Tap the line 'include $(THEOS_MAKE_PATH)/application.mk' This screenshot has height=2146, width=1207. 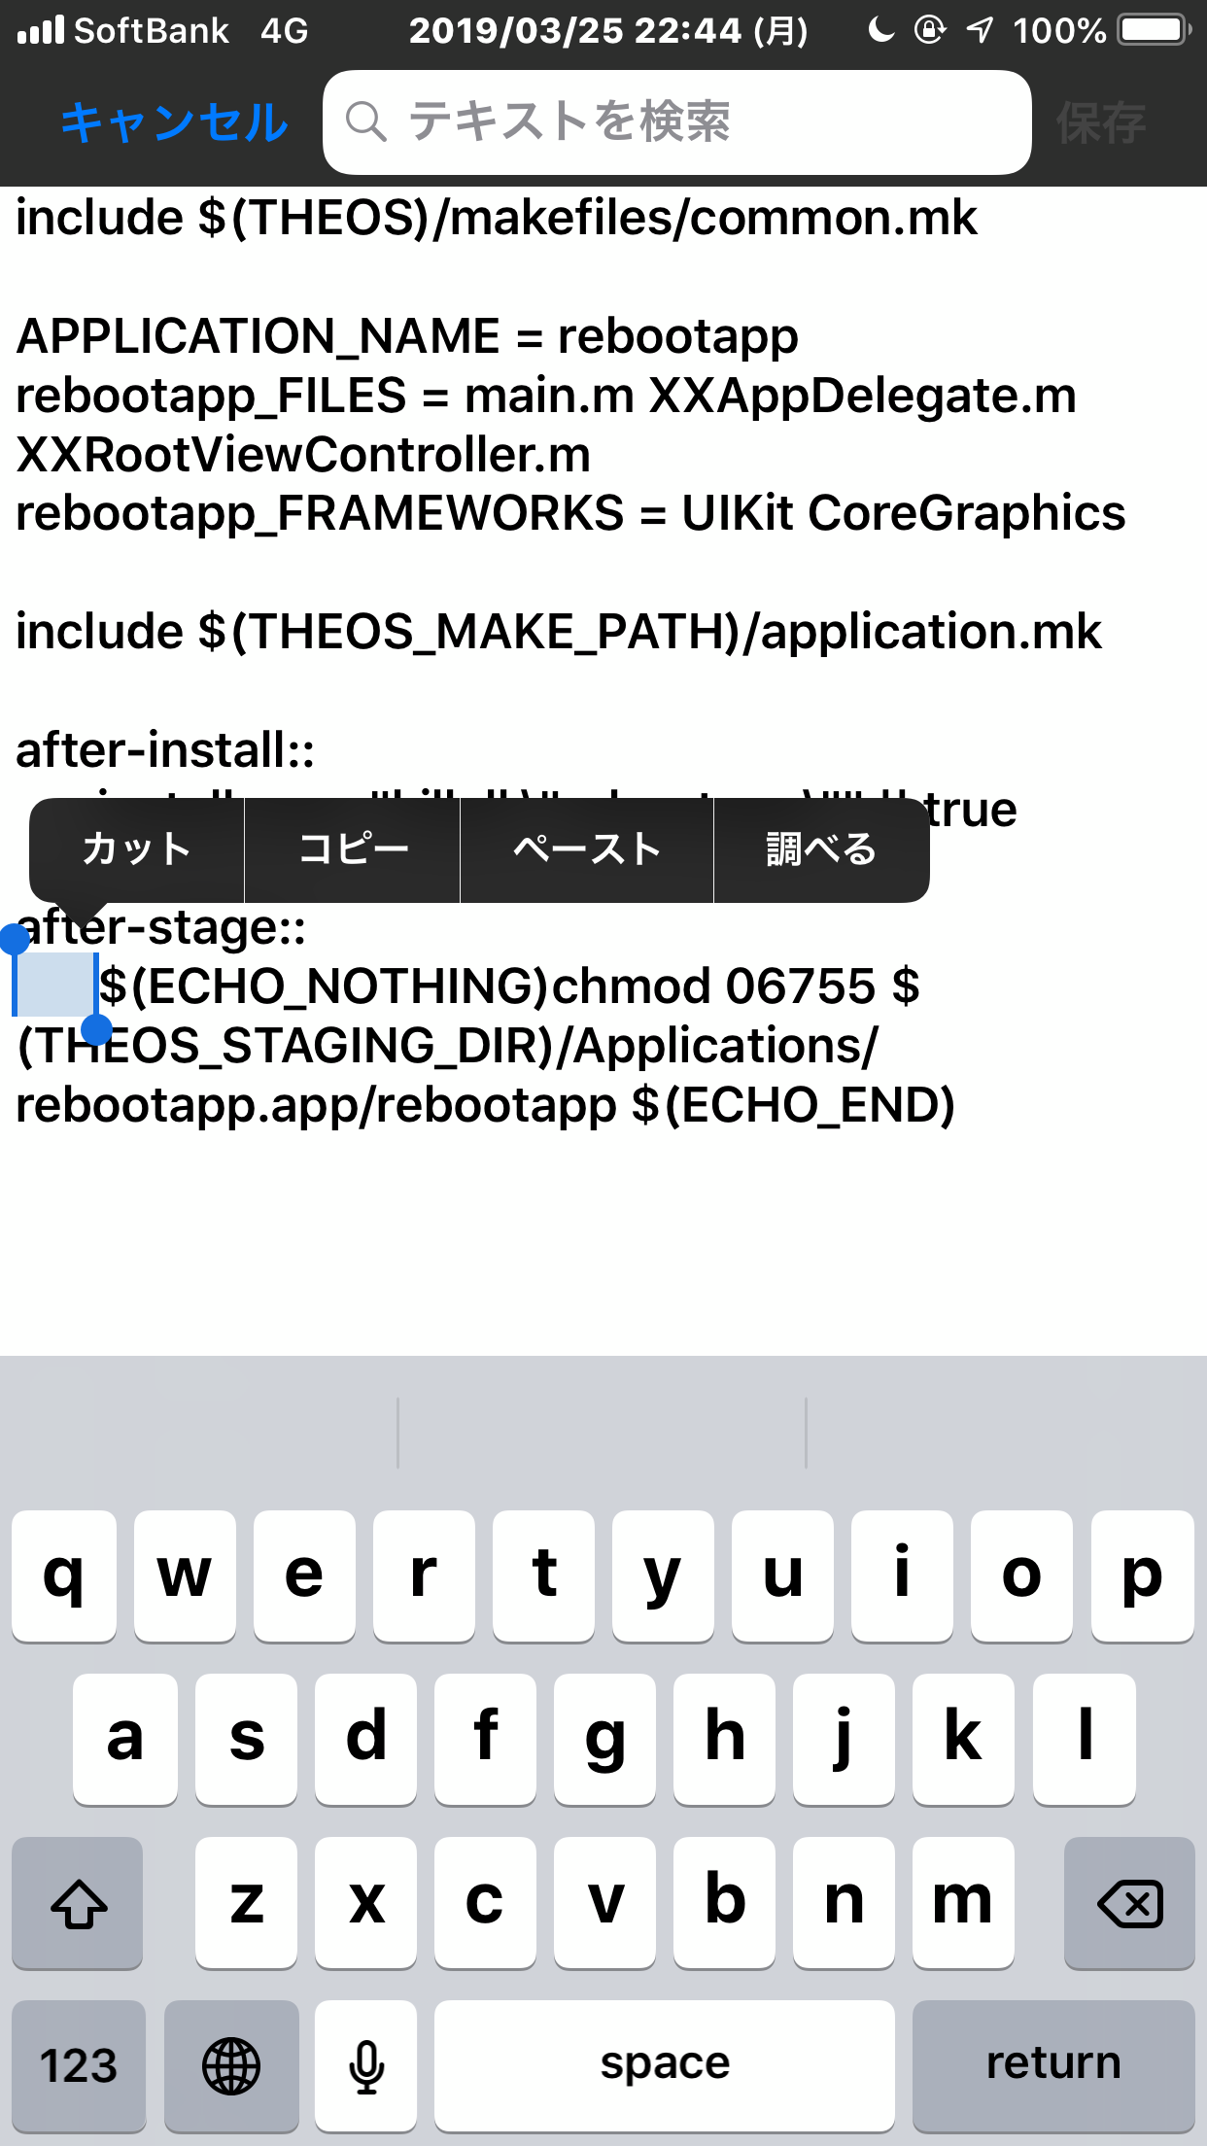(559, 633)
